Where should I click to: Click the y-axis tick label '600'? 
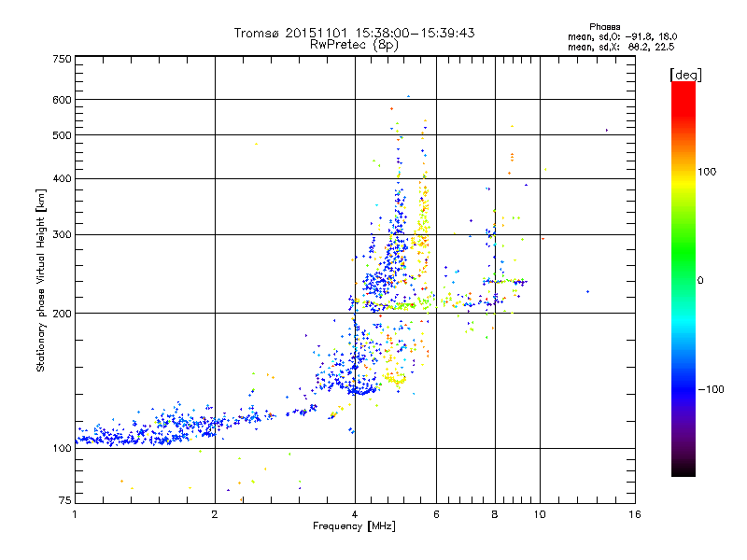(x=63, y=100)
